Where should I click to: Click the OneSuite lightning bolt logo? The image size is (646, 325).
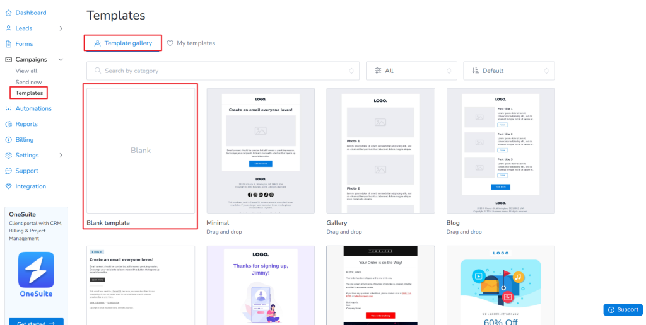click(x=36, y=270)
